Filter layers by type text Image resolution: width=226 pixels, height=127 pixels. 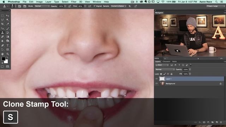[179, 65]
